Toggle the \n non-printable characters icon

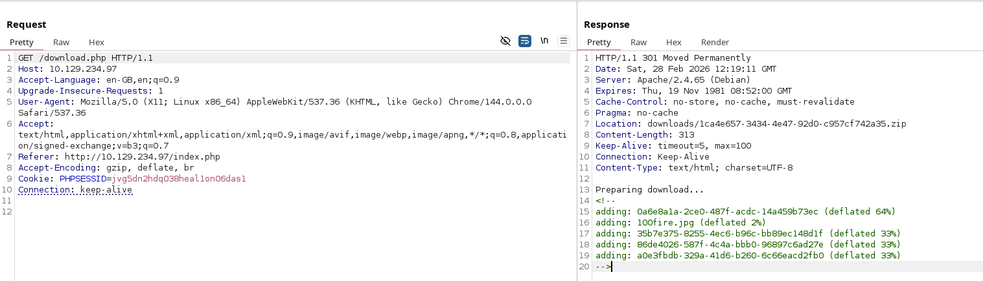pyautogui.click(x=544, y=41)
